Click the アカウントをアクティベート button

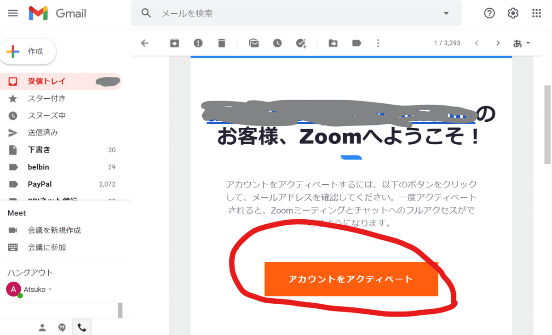pyautogui.click(x=351, y=278)
